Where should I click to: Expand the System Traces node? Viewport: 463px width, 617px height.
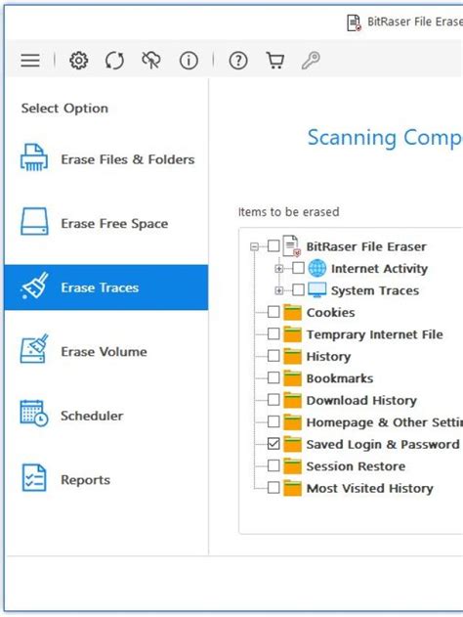click(x=278, y=290)
